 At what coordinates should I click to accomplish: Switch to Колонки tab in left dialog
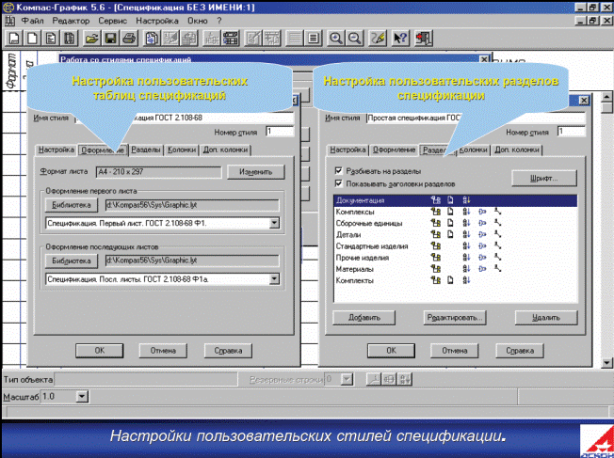[x=182, y=150]
